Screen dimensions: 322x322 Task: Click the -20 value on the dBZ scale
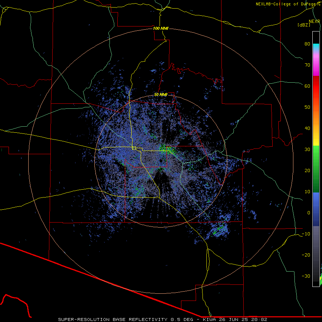(306, 255)
